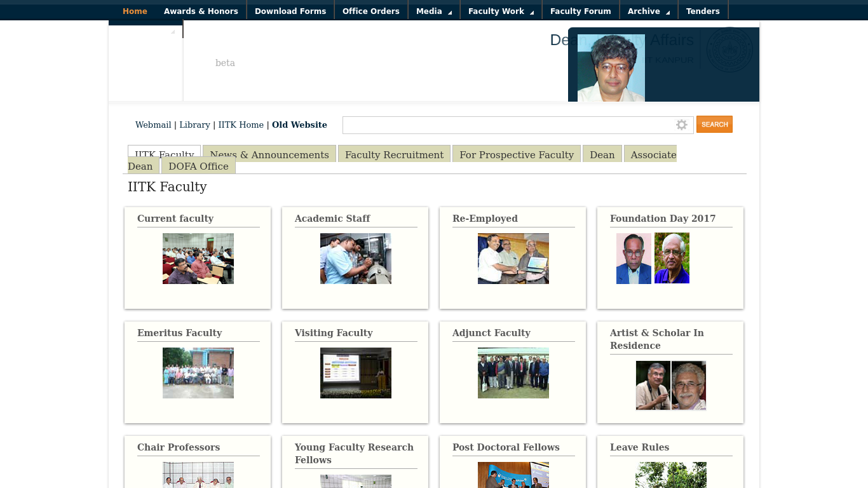The image size is (868, 488).
Task: Click the Faculty Forum menu item
Action: click(x=580, y=10)
